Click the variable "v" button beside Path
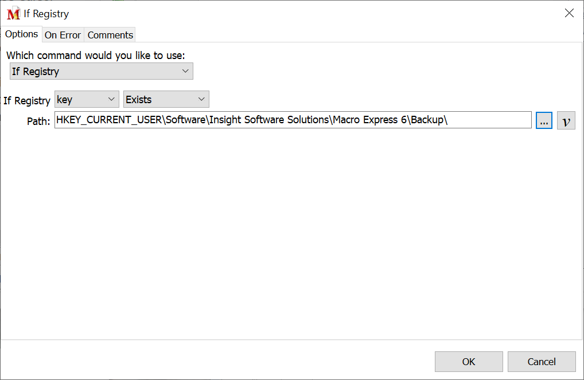The width and height of the screenshot is (584, 380). point(566,120)
